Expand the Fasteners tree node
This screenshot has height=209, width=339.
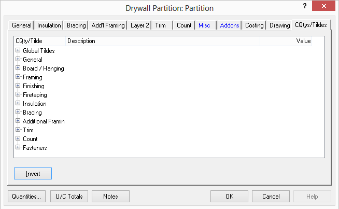pos(18,148)
